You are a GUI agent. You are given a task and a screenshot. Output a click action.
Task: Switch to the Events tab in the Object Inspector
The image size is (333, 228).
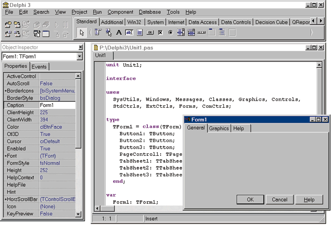[x=39, y=66]
